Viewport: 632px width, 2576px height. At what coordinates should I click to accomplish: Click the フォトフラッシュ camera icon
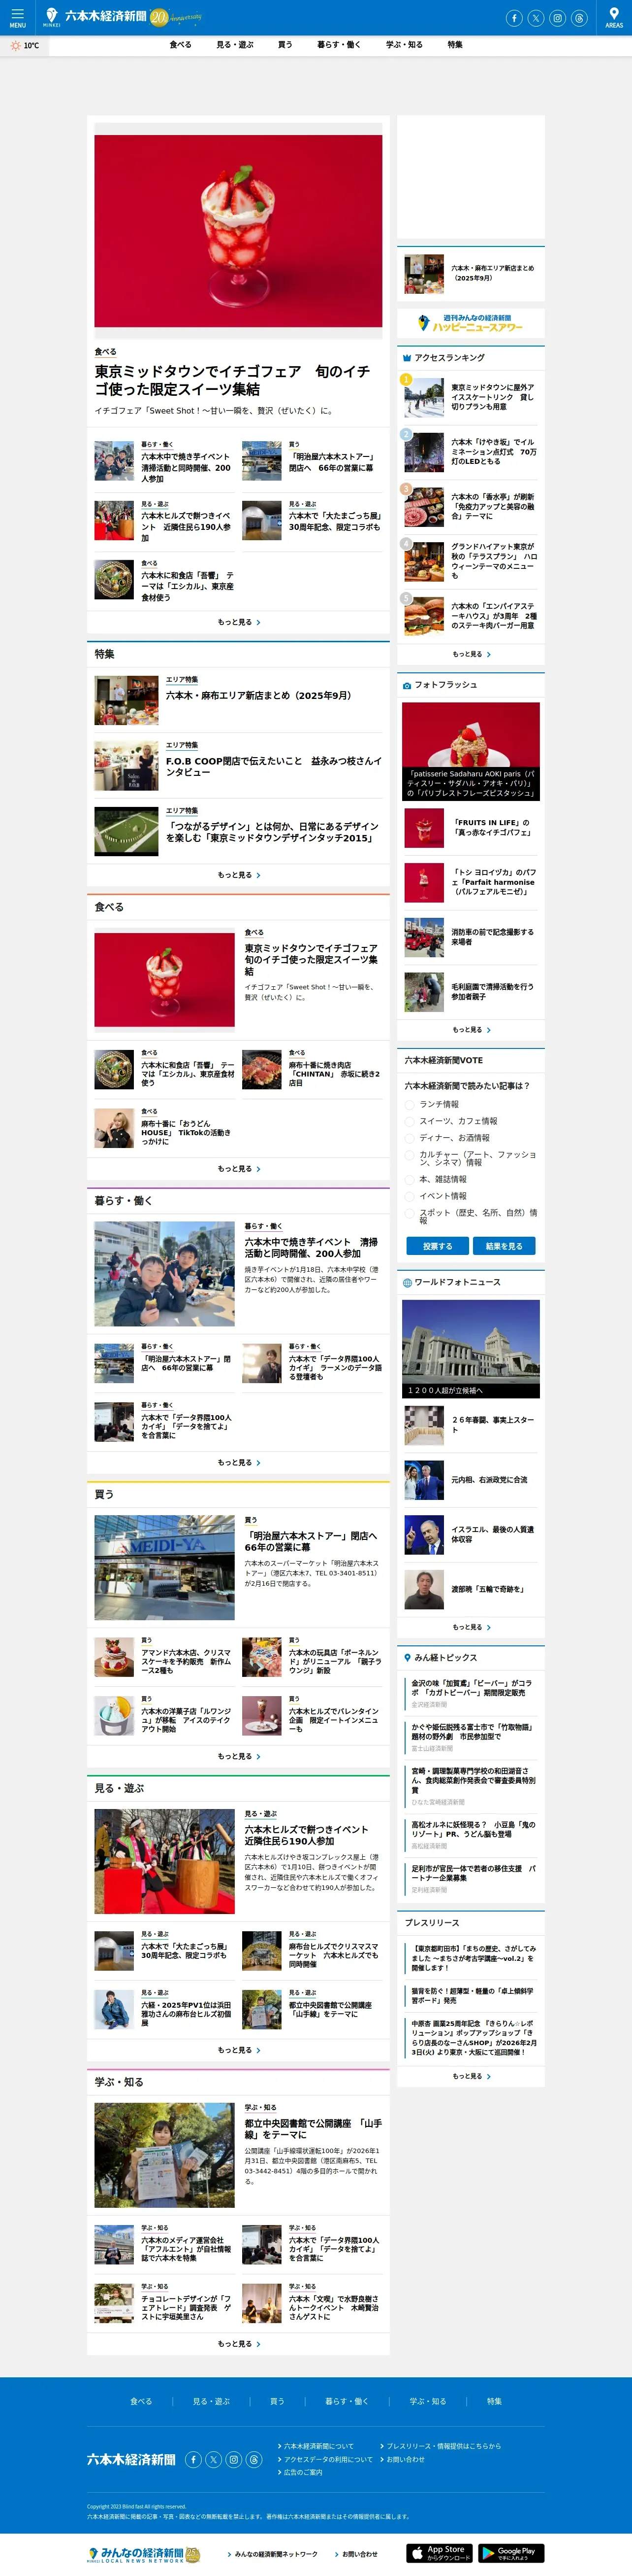408,685
